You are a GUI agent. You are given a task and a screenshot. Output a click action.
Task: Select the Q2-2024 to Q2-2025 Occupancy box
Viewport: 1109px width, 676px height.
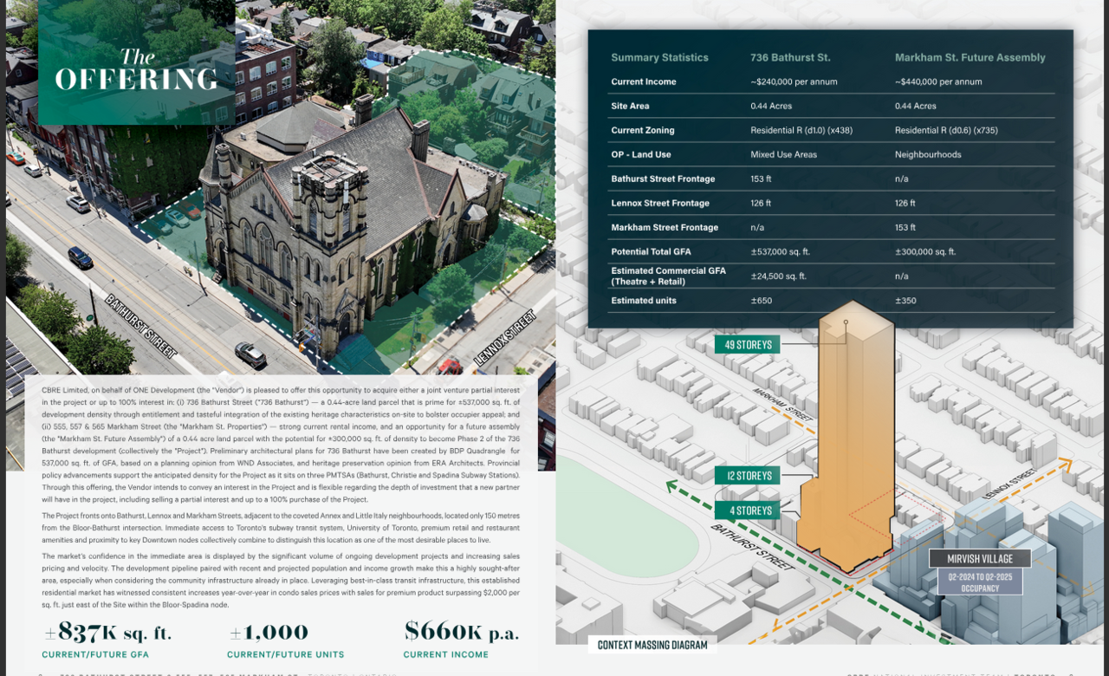coord(980,582)
